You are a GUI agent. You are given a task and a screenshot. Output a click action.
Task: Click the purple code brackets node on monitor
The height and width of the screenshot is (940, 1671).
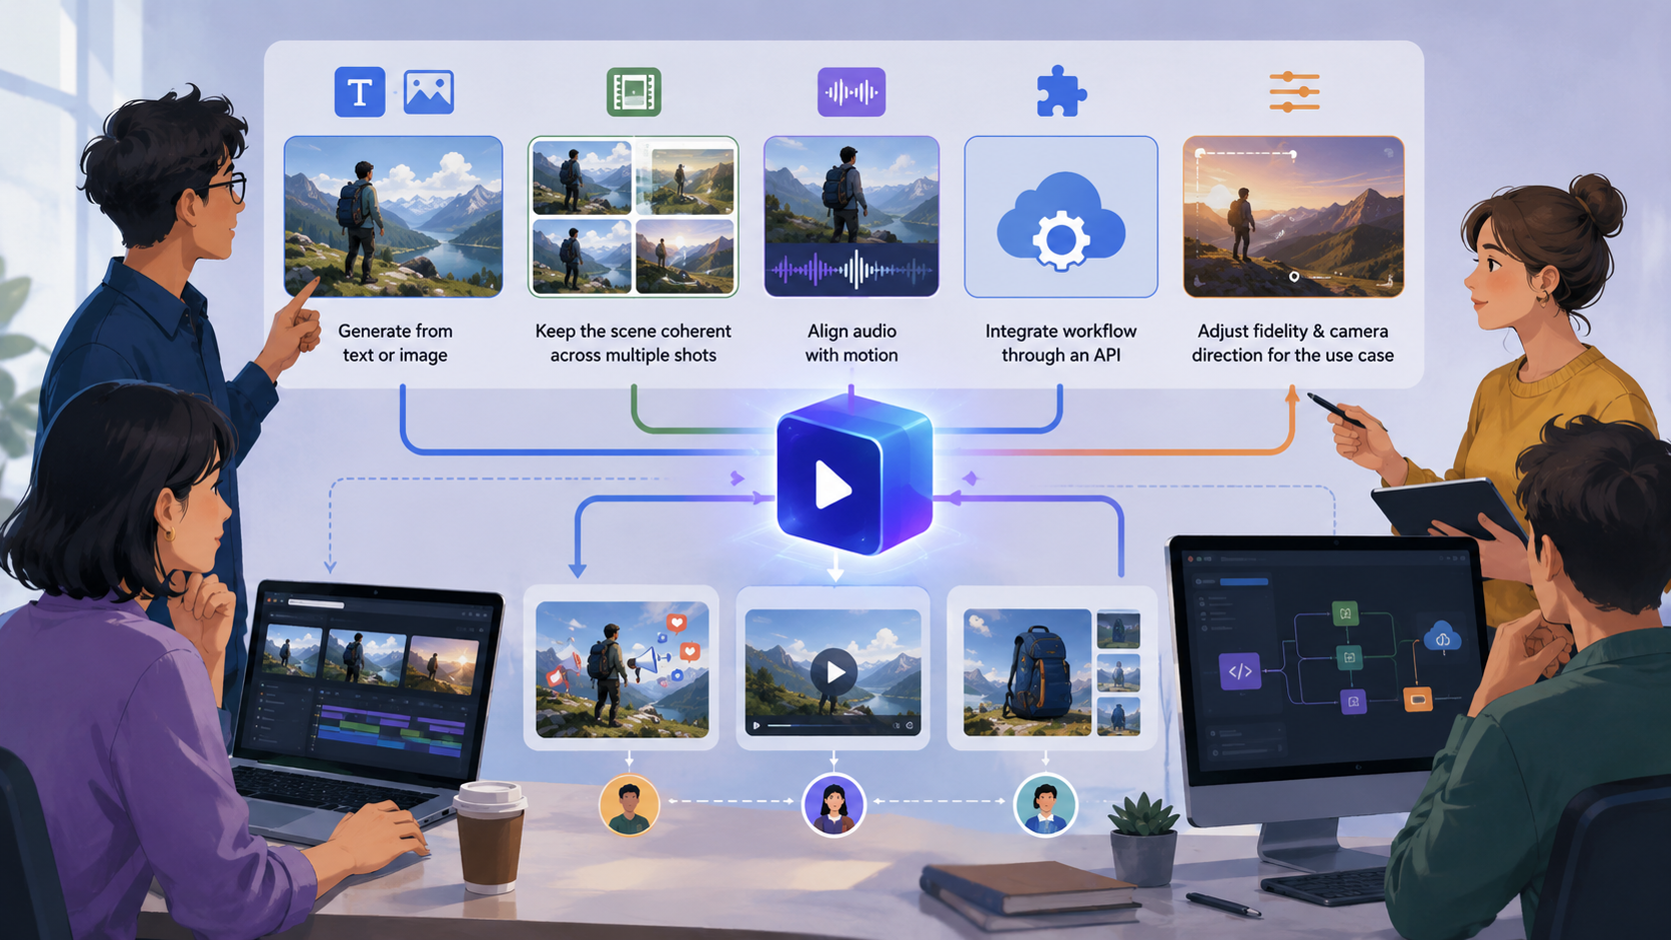coord(1240,671)
